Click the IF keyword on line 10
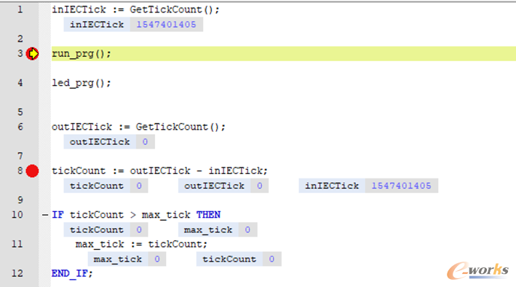 (x=57, y=215)
